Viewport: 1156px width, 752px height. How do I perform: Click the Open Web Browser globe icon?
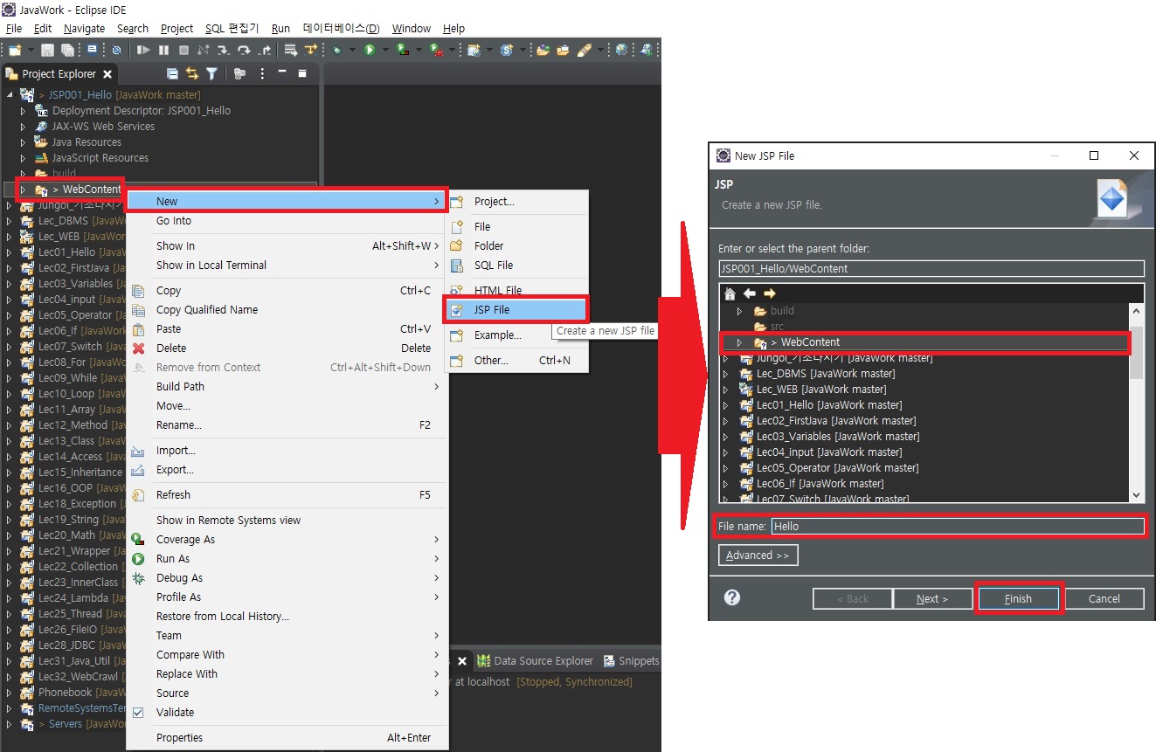coord(621,50)
